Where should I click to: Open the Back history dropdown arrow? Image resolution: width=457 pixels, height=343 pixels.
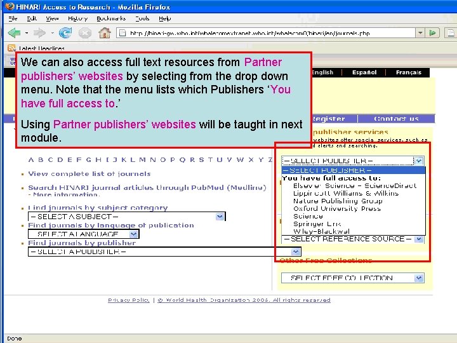[27, 33]
